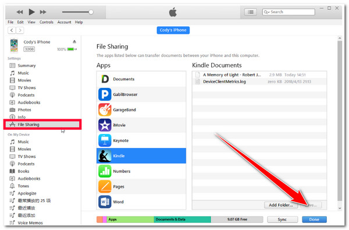This screenshot has width=349, height=230.
Task: Click the Apple logo in top bar
Action: point(173,12)
